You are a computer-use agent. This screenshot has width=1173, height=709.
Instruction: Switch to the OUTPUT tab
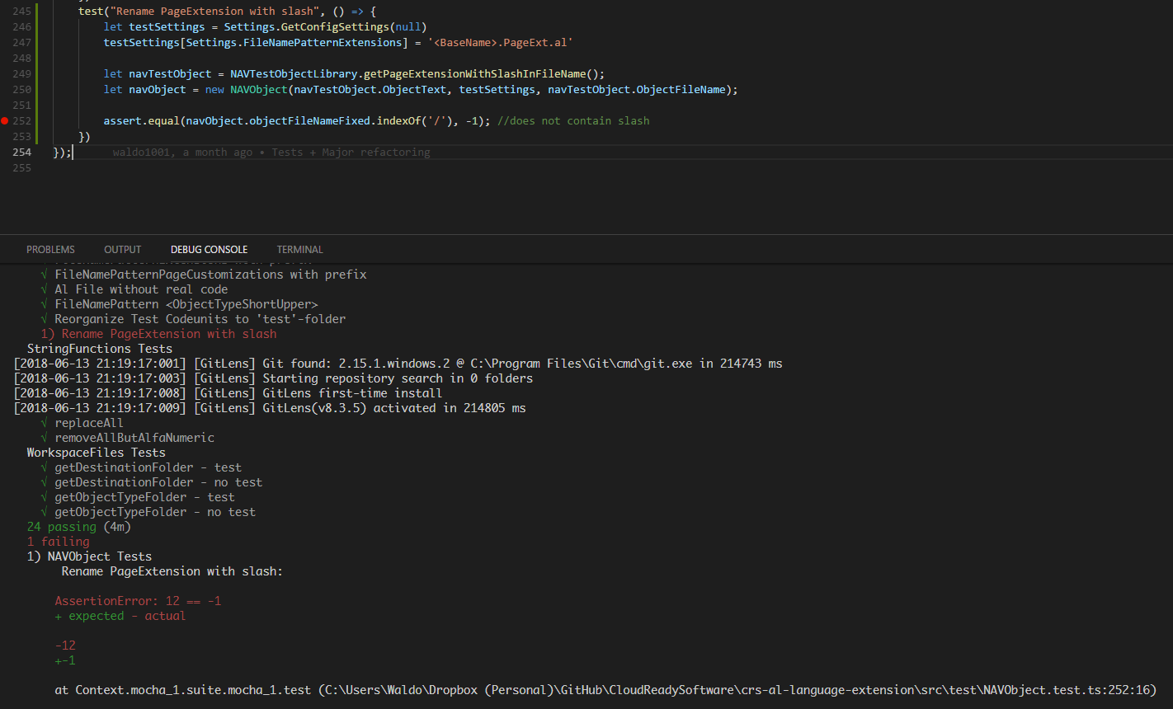pyautogui.click(x=122, y=249)
